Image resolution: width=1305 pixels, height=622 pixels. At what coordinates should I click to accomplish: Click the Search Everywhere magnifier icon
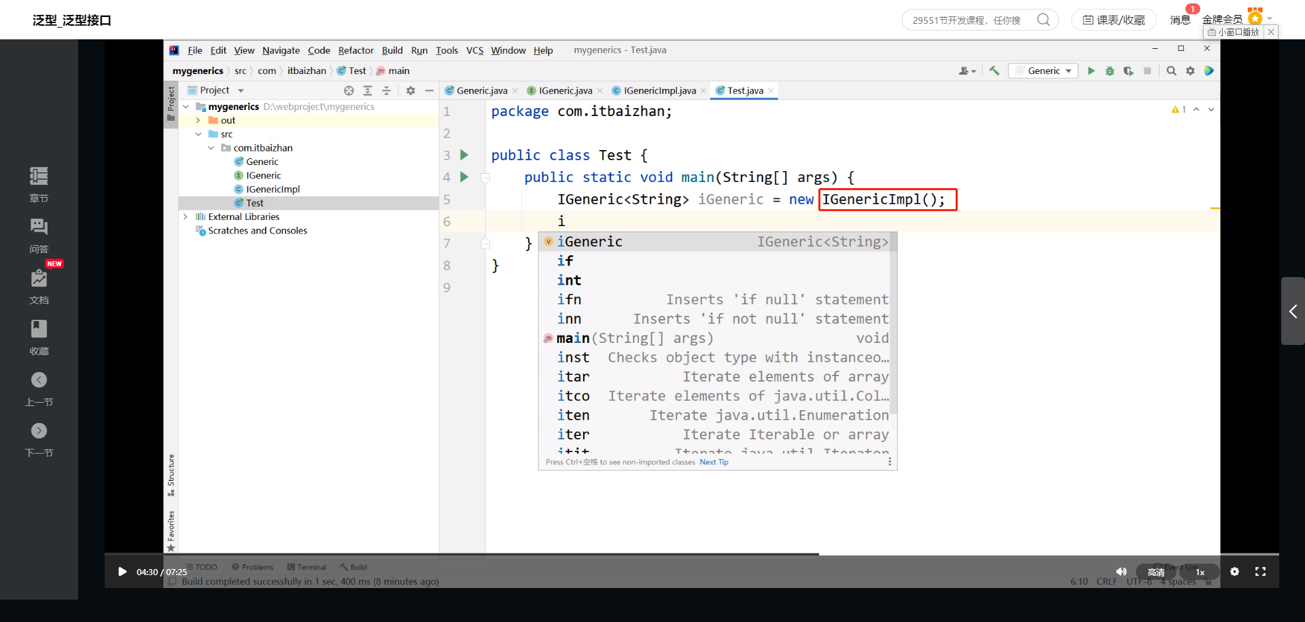point(1171,71)
